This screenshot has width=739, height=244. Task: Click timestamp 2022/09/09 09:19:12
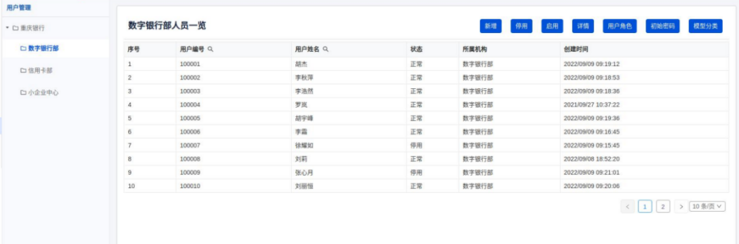(x=591, y=64)
